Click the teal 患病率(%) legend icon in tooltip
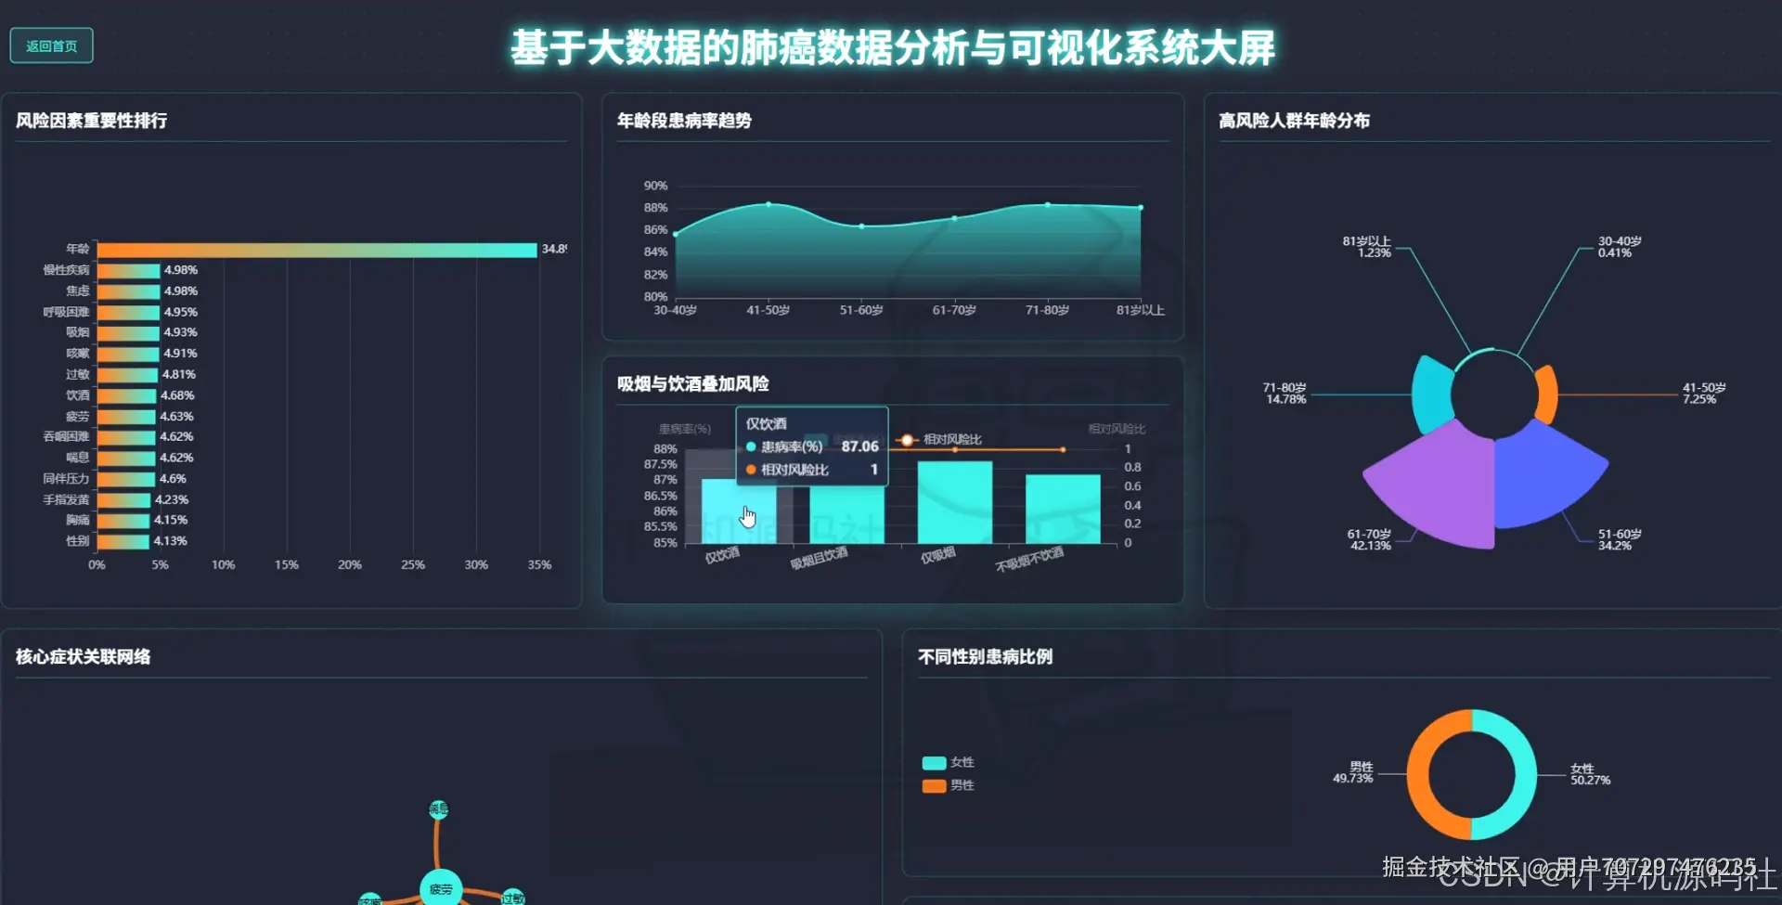 750,446
